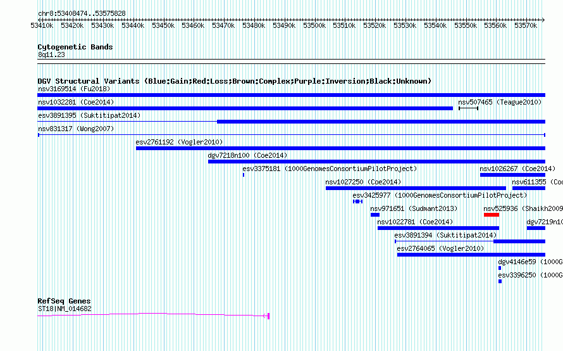Open esv3891395 (Suktitipat2014) label
Screen dimensions: 563x351
pyautogui.click(x=89, y=115)
